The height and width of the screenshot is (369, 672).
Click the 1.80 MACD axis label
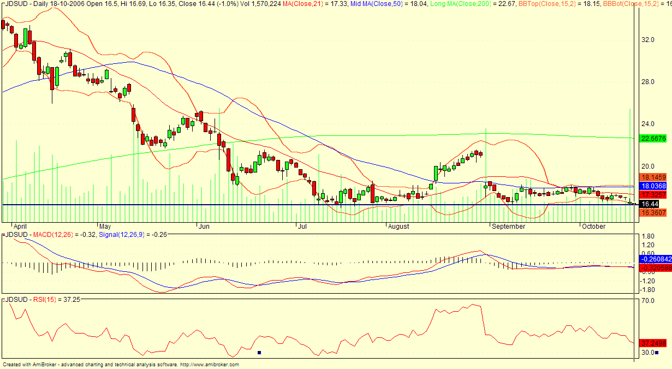click(x=648, y=237)
